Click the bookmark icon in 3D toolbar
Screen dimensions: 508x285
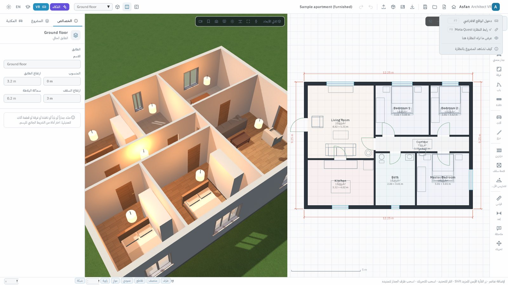point(208,22)
